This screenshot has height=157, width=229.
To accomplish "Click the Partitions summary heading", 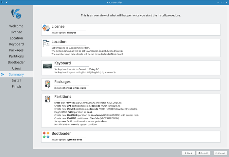I will coord(63,96).
